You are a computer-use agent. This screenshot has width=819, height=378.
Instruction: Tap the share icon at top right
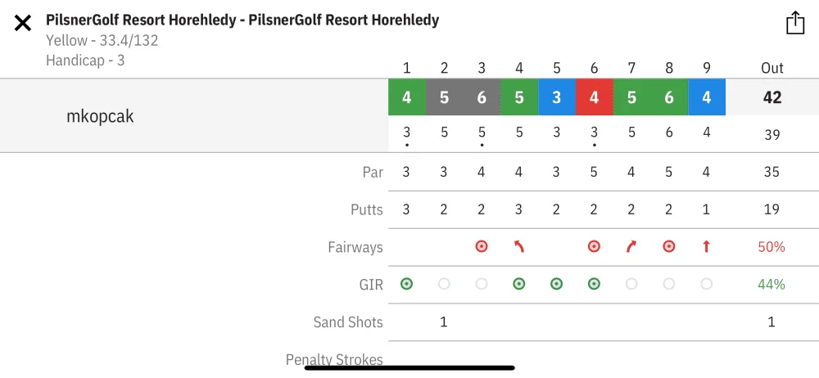tap(795, 23)
